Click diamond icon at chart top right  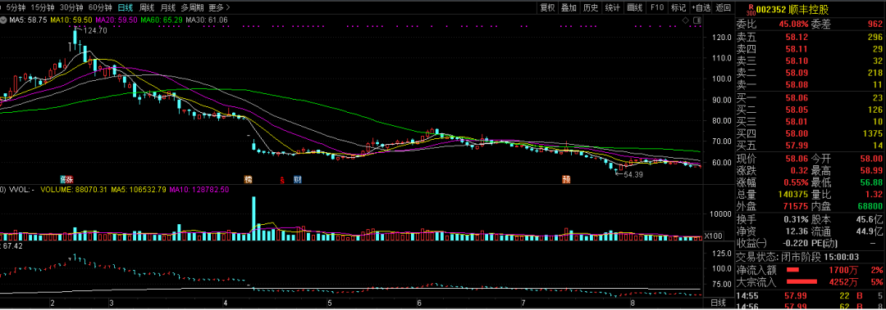tap(686, 20)
